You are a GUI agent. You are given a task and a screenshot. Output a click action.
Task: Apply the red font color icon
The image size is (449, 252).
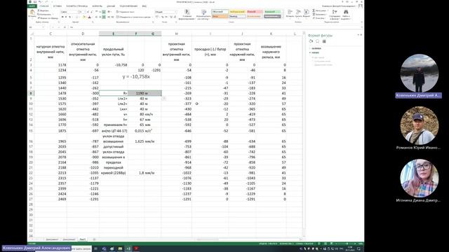[89, 17]
